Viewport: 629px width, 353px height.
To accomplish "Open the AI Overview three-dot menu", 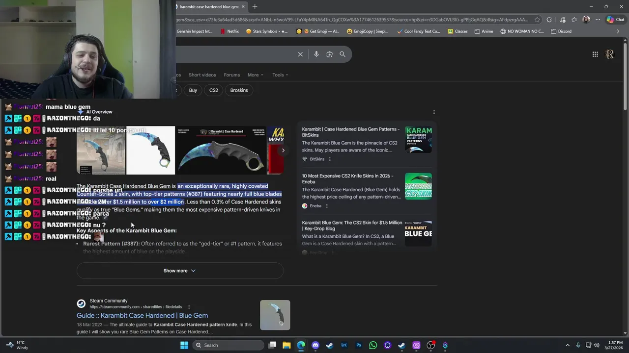I will point(434,112).
